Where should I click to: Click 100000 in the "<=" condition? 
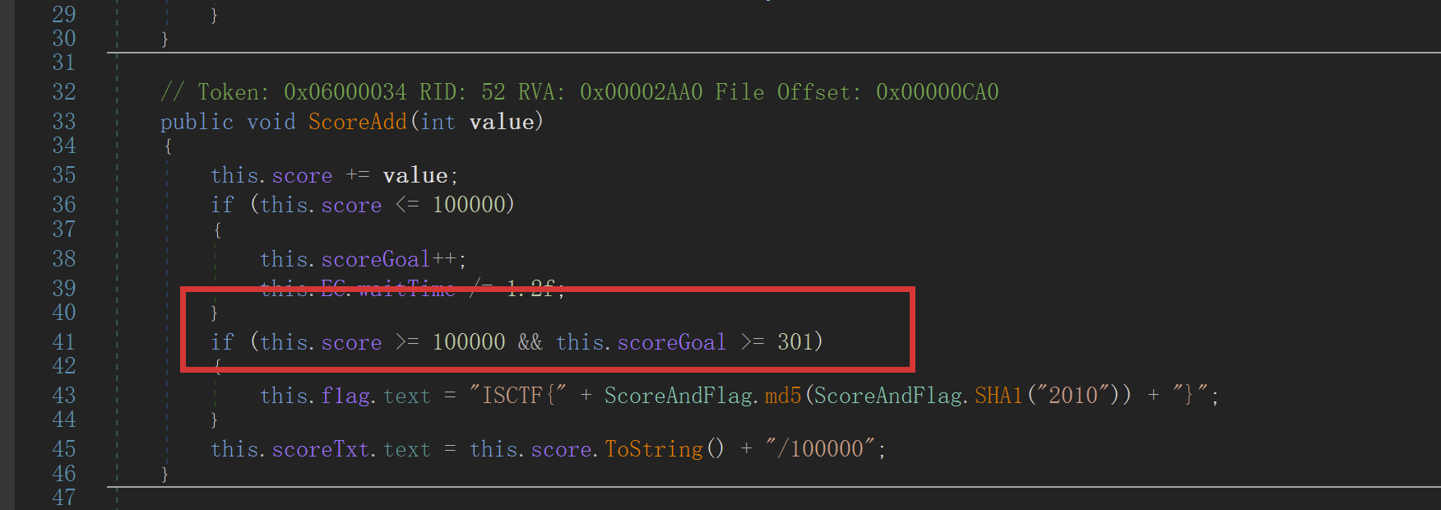tap(469, 204)
